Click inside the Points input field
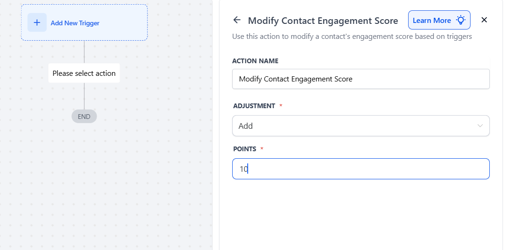 click(361, 169)
